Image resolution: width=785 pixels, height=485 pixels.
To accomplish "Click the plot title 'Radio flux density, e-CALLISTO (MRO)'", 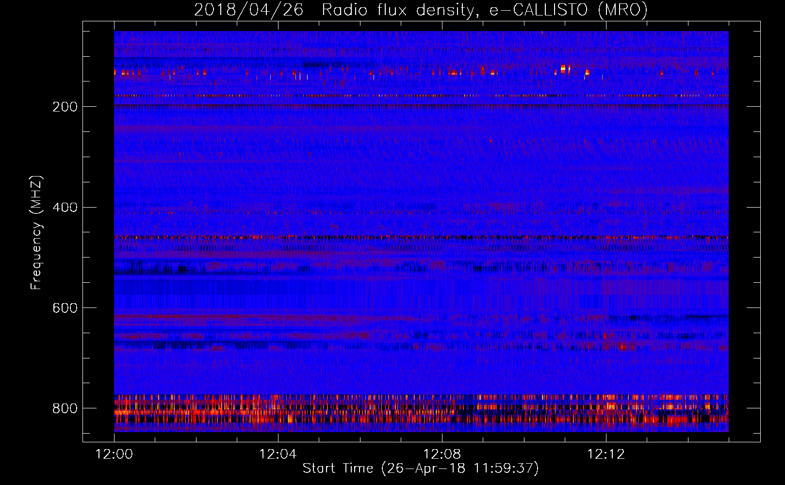I will 485,10.
